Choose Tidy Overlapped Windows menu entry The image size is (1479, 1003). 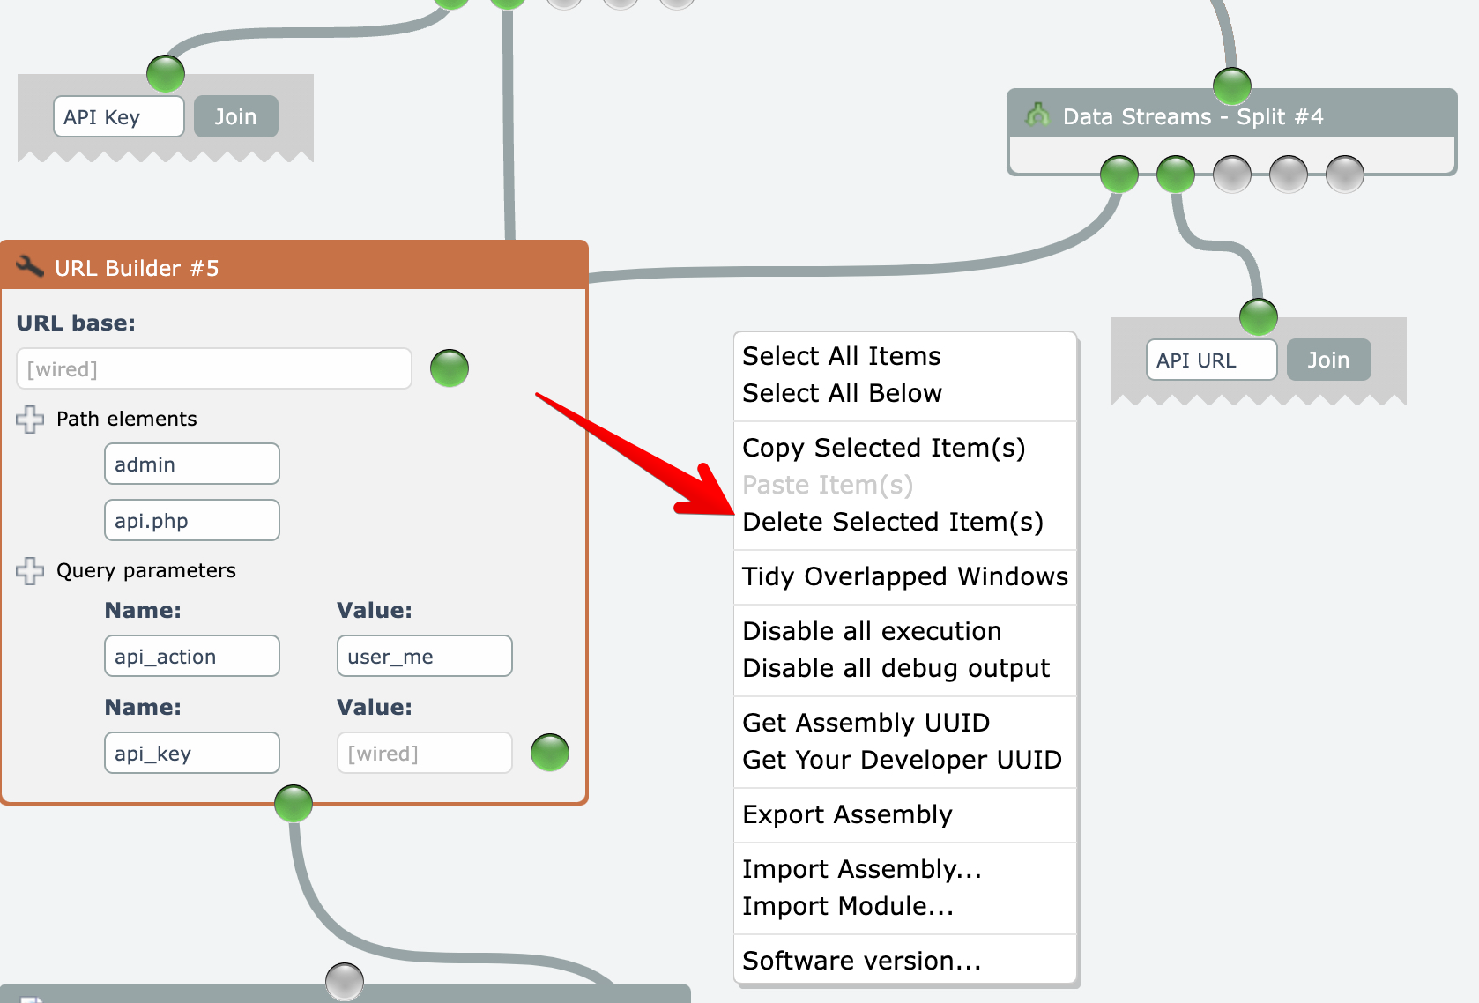[905, 576]
